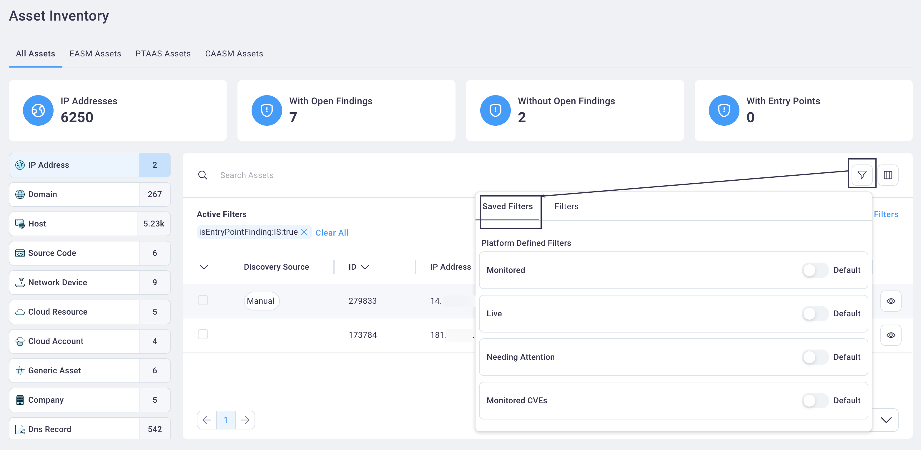The width and height of the screenshot is (921, 450).
Task: View asset 279833 with eye icon
Action: click(x=891, y=301)
